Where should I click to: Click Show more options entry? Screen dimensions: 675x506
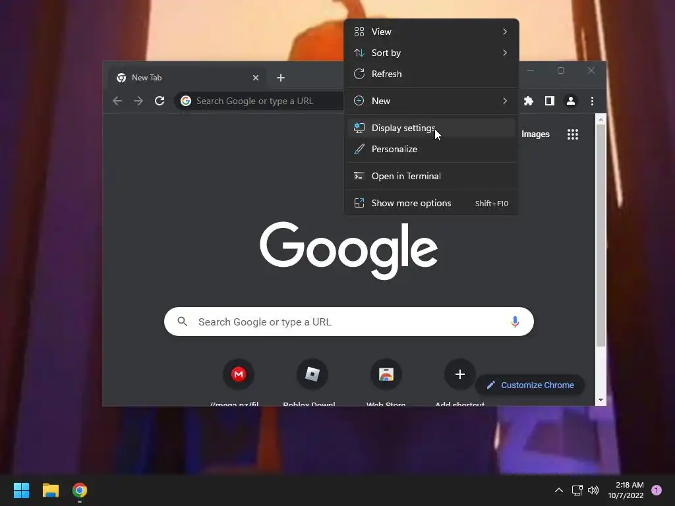coord(431,203)
